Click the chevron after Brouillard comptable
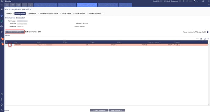The width and height of the screenshot is (210, 112). click(x=103, y=13)
